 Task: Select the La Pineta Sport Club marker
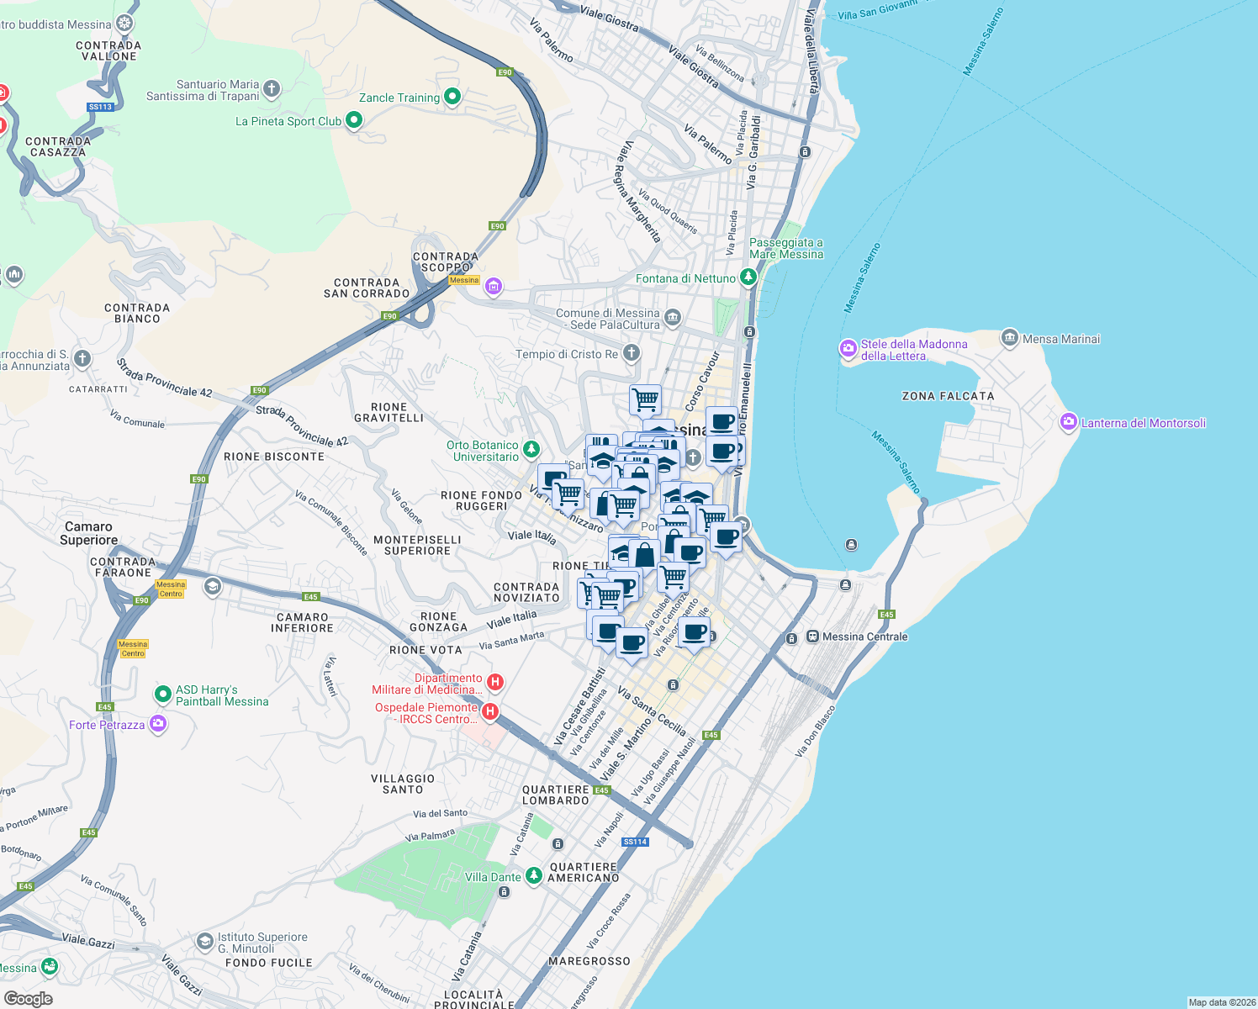pos(353,121)
